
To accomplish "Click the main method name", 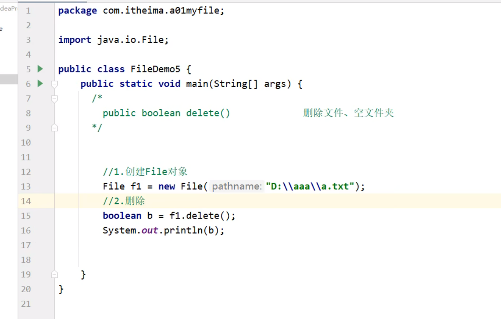I will pyautogui.click(x=197, y=84).
